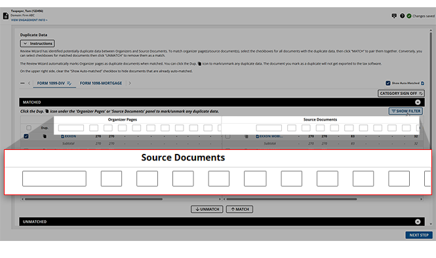Viewport: 436px width, 258px height.
Task: Click the UNMATCH button
Action: pos(207,209)
